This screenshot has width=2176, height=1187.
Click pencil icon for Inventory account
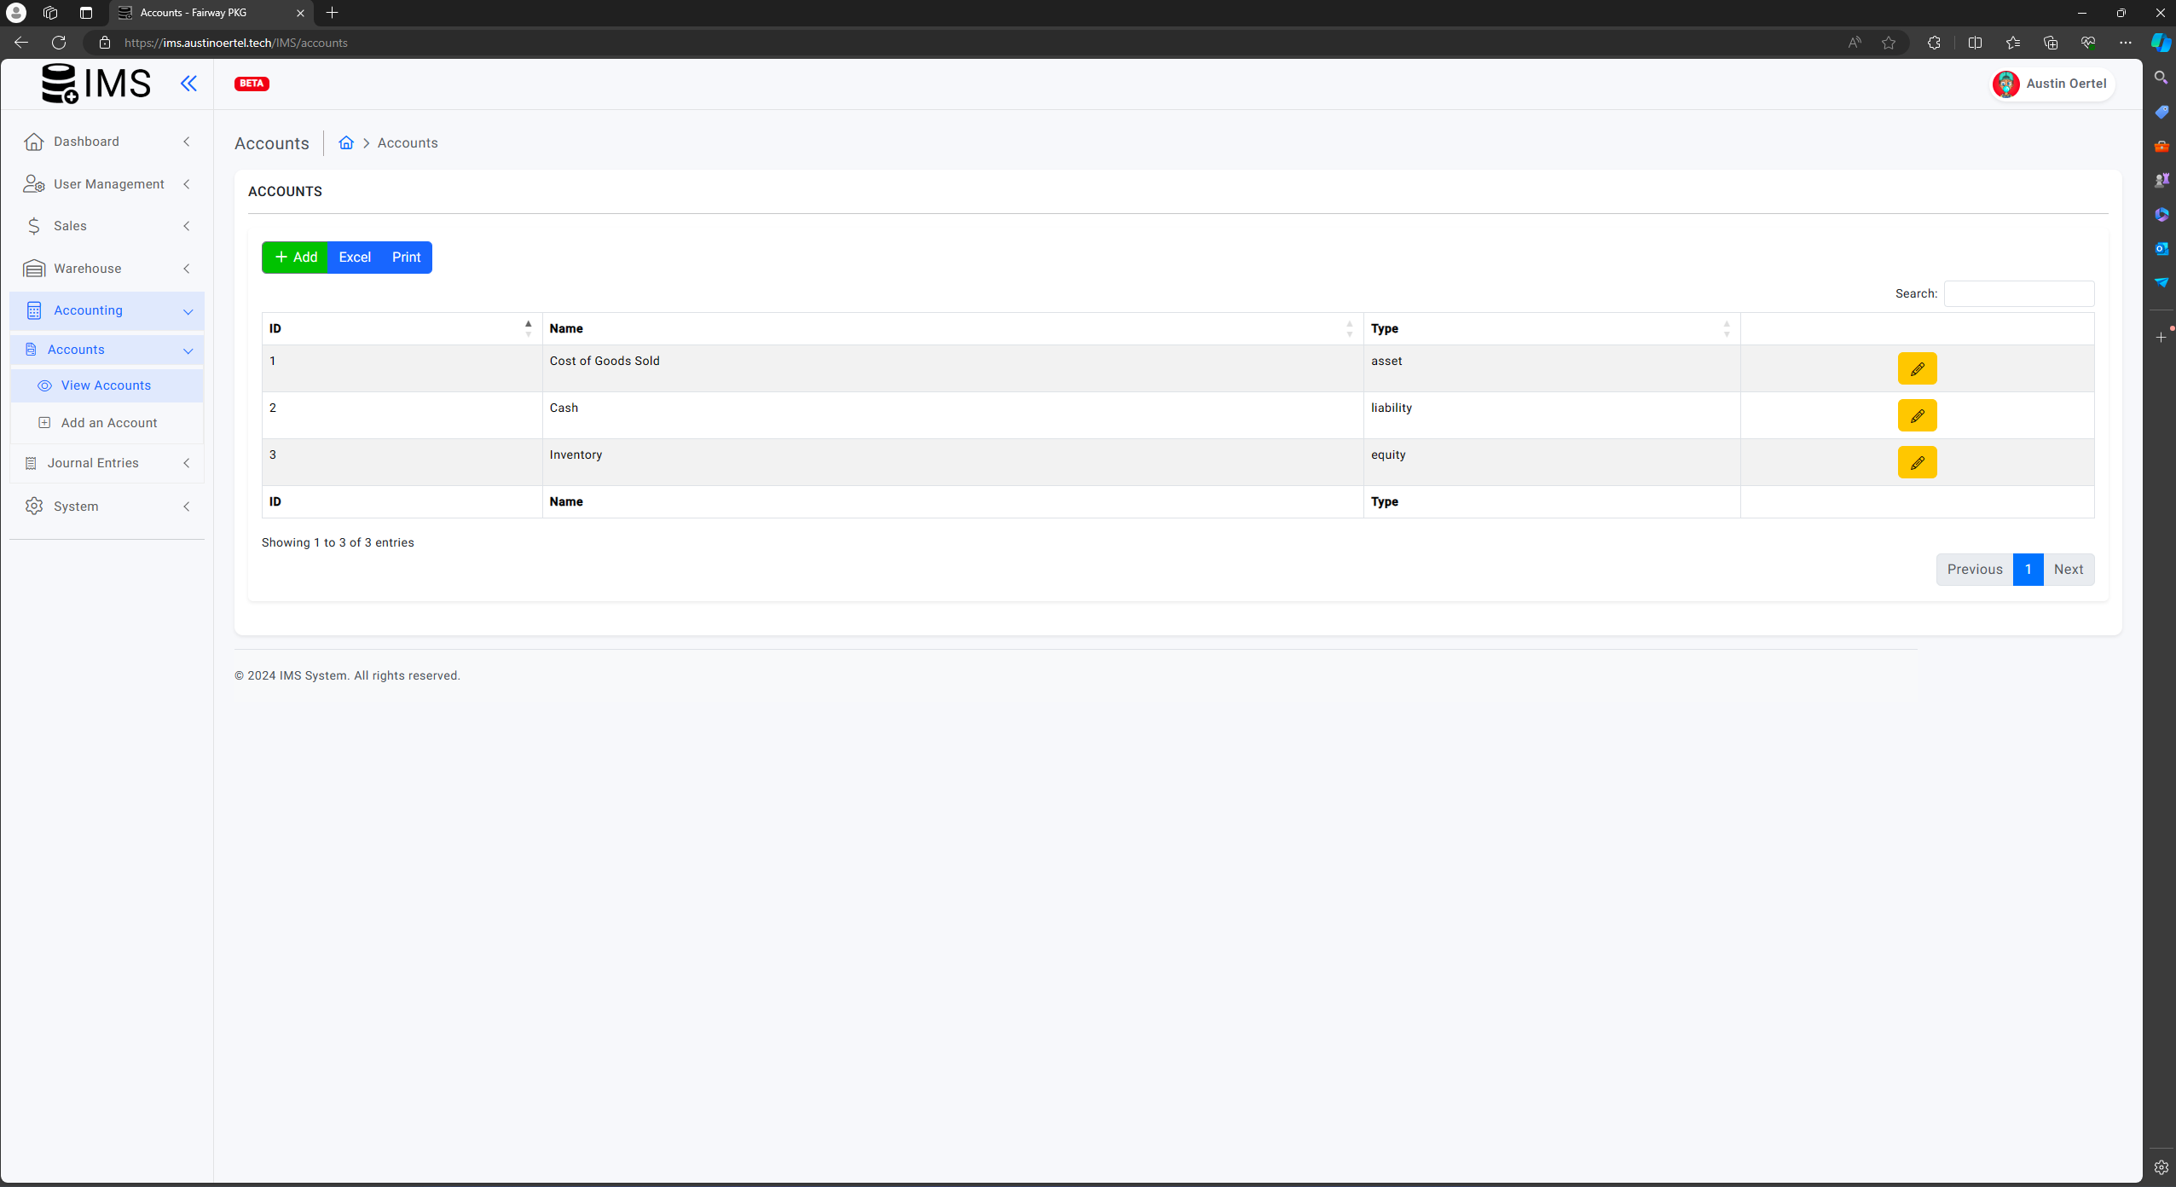tap(1917, 462)
